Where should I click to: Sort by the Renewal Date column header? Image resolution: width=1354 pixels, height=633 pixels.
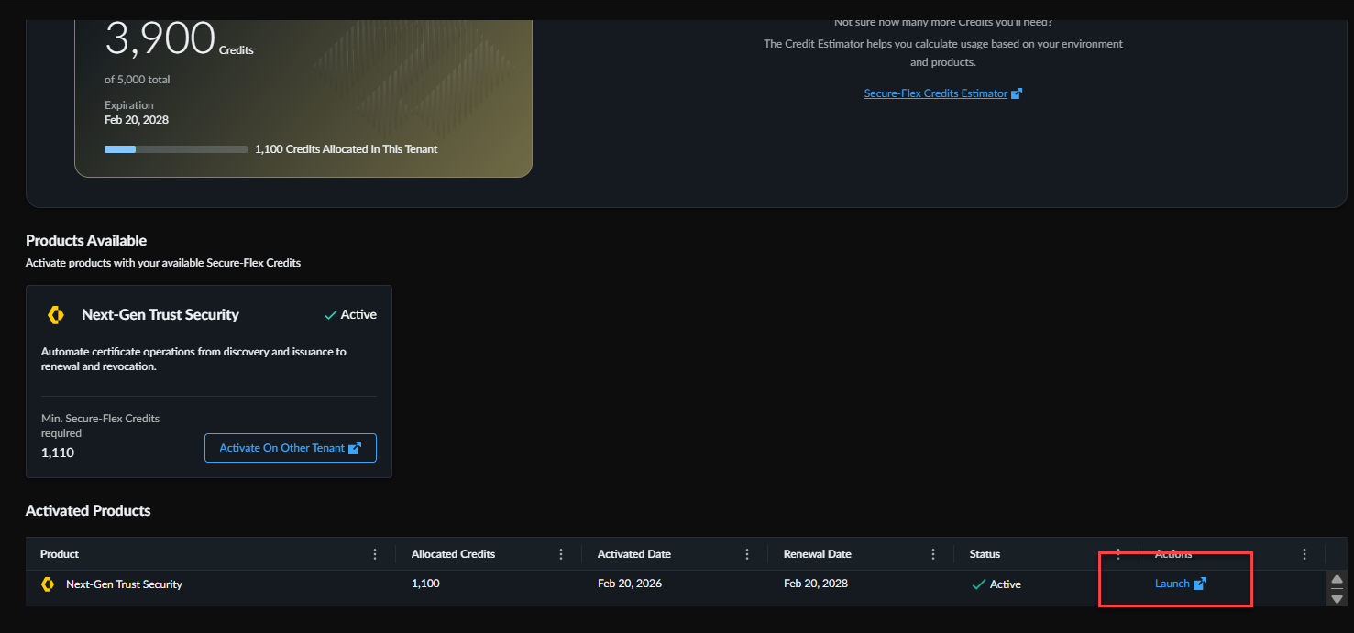point(818,554)
